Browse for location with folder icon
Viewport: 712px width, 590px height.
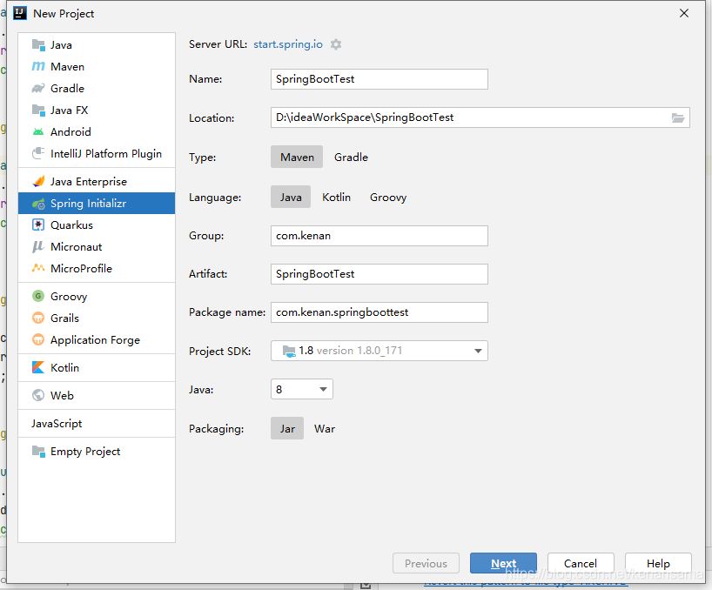[678, 118]
